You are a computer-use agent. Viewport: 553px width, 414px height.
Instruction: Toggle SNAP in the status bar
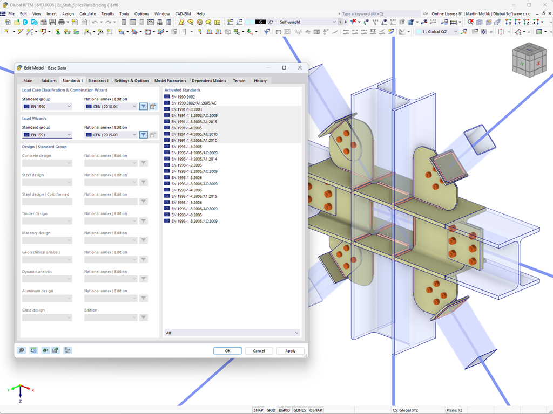pyautogui.click(x=258, y=410)
